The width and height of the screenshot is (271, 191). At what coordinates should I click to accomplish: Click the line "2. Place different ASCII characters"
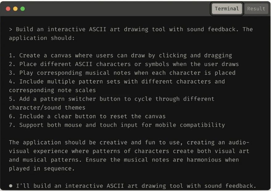(124, 64)
